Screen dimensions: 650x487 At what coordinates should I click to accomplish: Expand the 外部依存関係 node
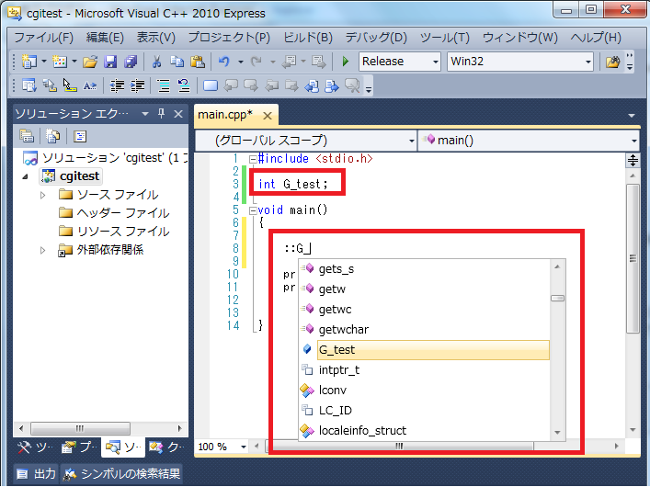[42, 250]
